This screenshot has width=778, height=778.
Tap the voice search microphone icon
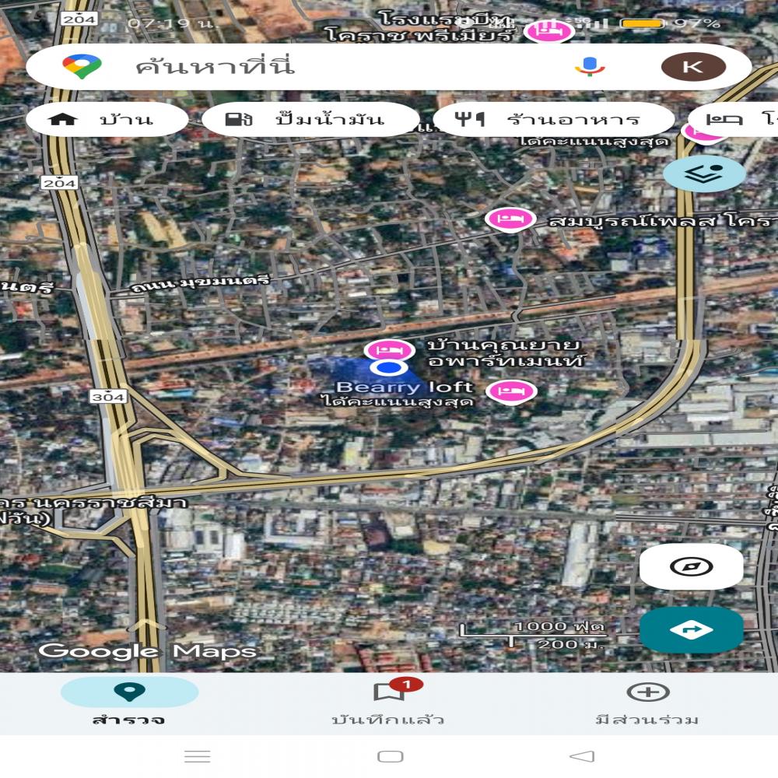(x=590, y=67)
